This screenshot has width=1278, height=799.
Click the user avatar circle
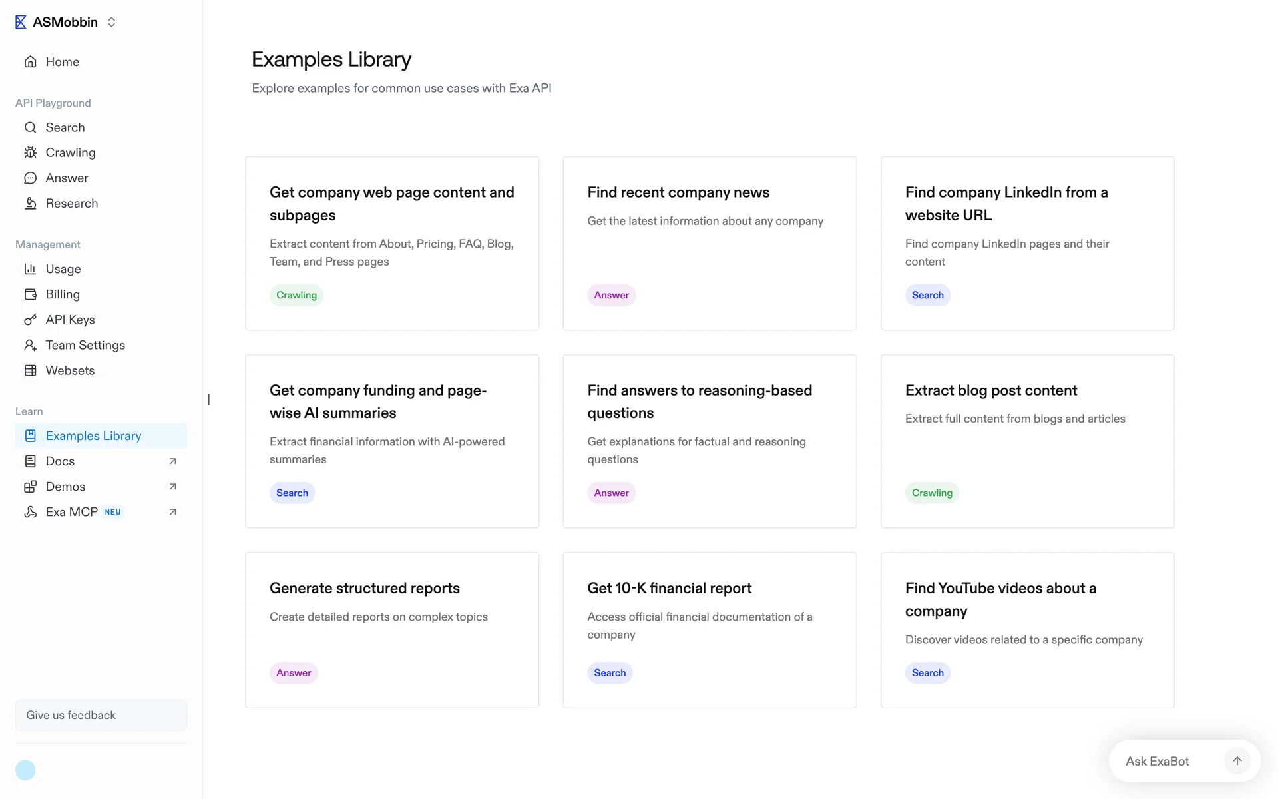[25, 770]
